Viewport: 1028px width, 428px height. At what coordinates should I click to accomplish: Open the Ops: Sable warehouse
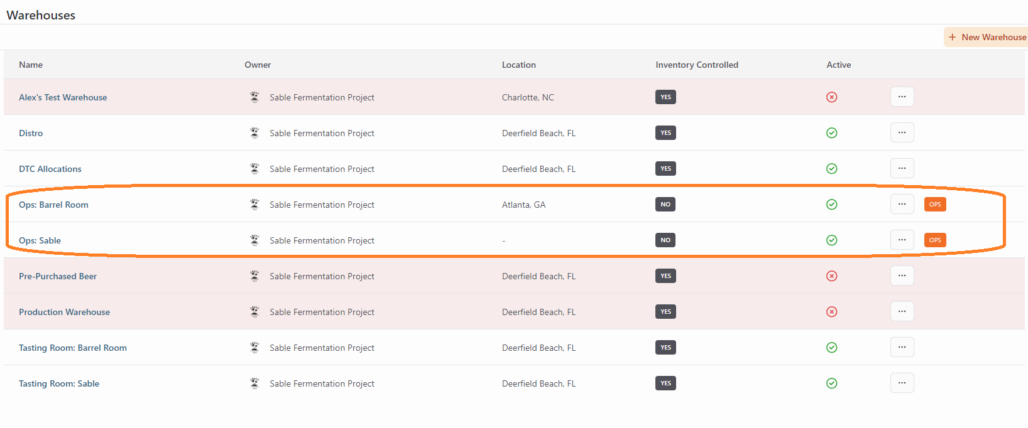pos(40,240)
